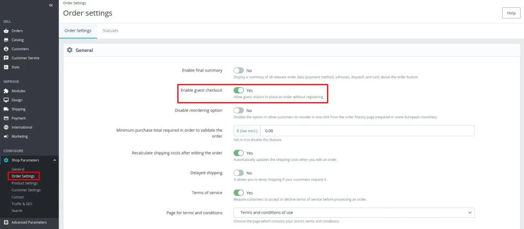
Task: Open Search submenu item
Action: point(17,211)
